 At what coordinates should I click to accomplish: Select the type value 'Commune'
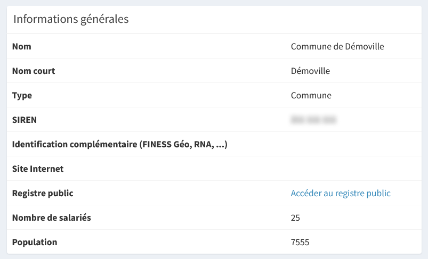311,96
